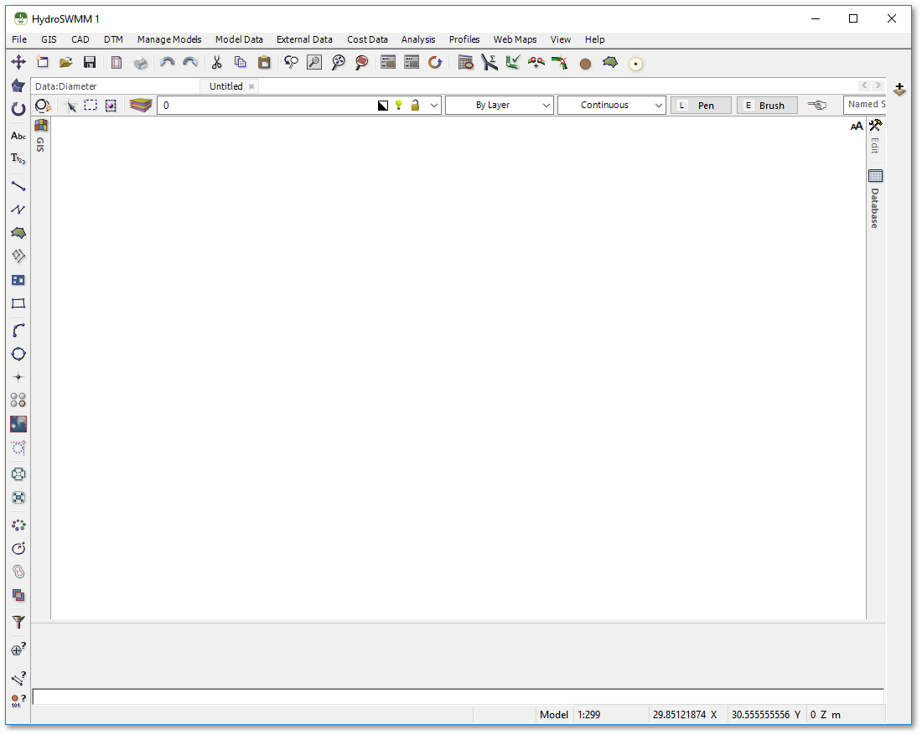Image resolution: width=922 pixels, height=735 pixels.
Task: Create a new document
Action: [43, 62]
